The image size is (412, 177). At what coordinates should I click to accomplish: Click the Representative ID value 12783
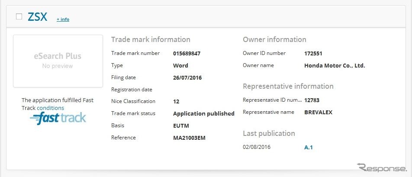[312, 100]
